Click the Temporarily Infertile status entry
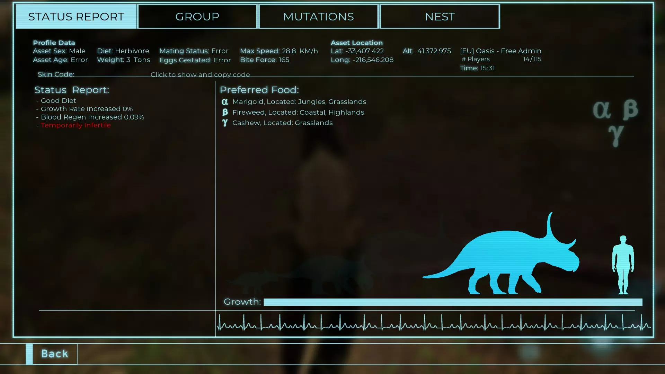Screen dimensions: 665x374 pos(76,125)
